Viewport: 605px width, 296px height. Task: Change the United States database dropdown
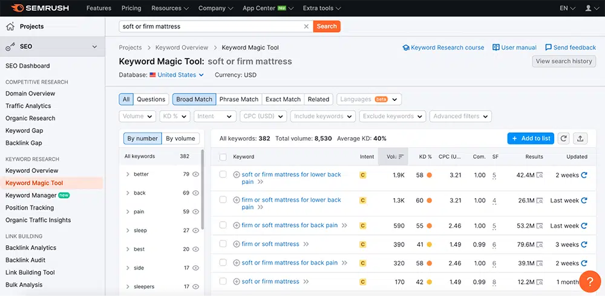click(177, 75)
